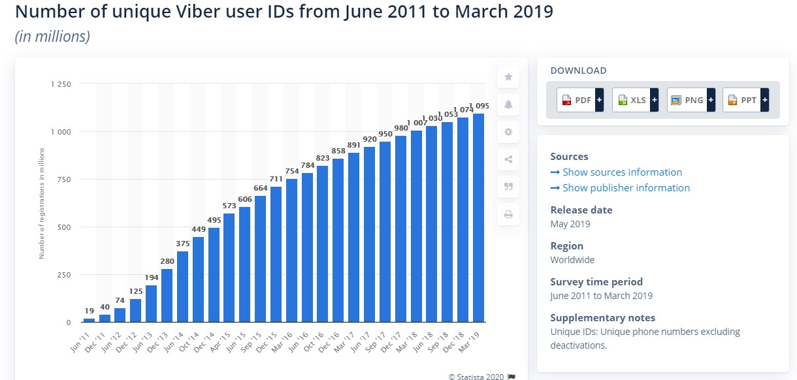Click the bar value label 606

245,198
